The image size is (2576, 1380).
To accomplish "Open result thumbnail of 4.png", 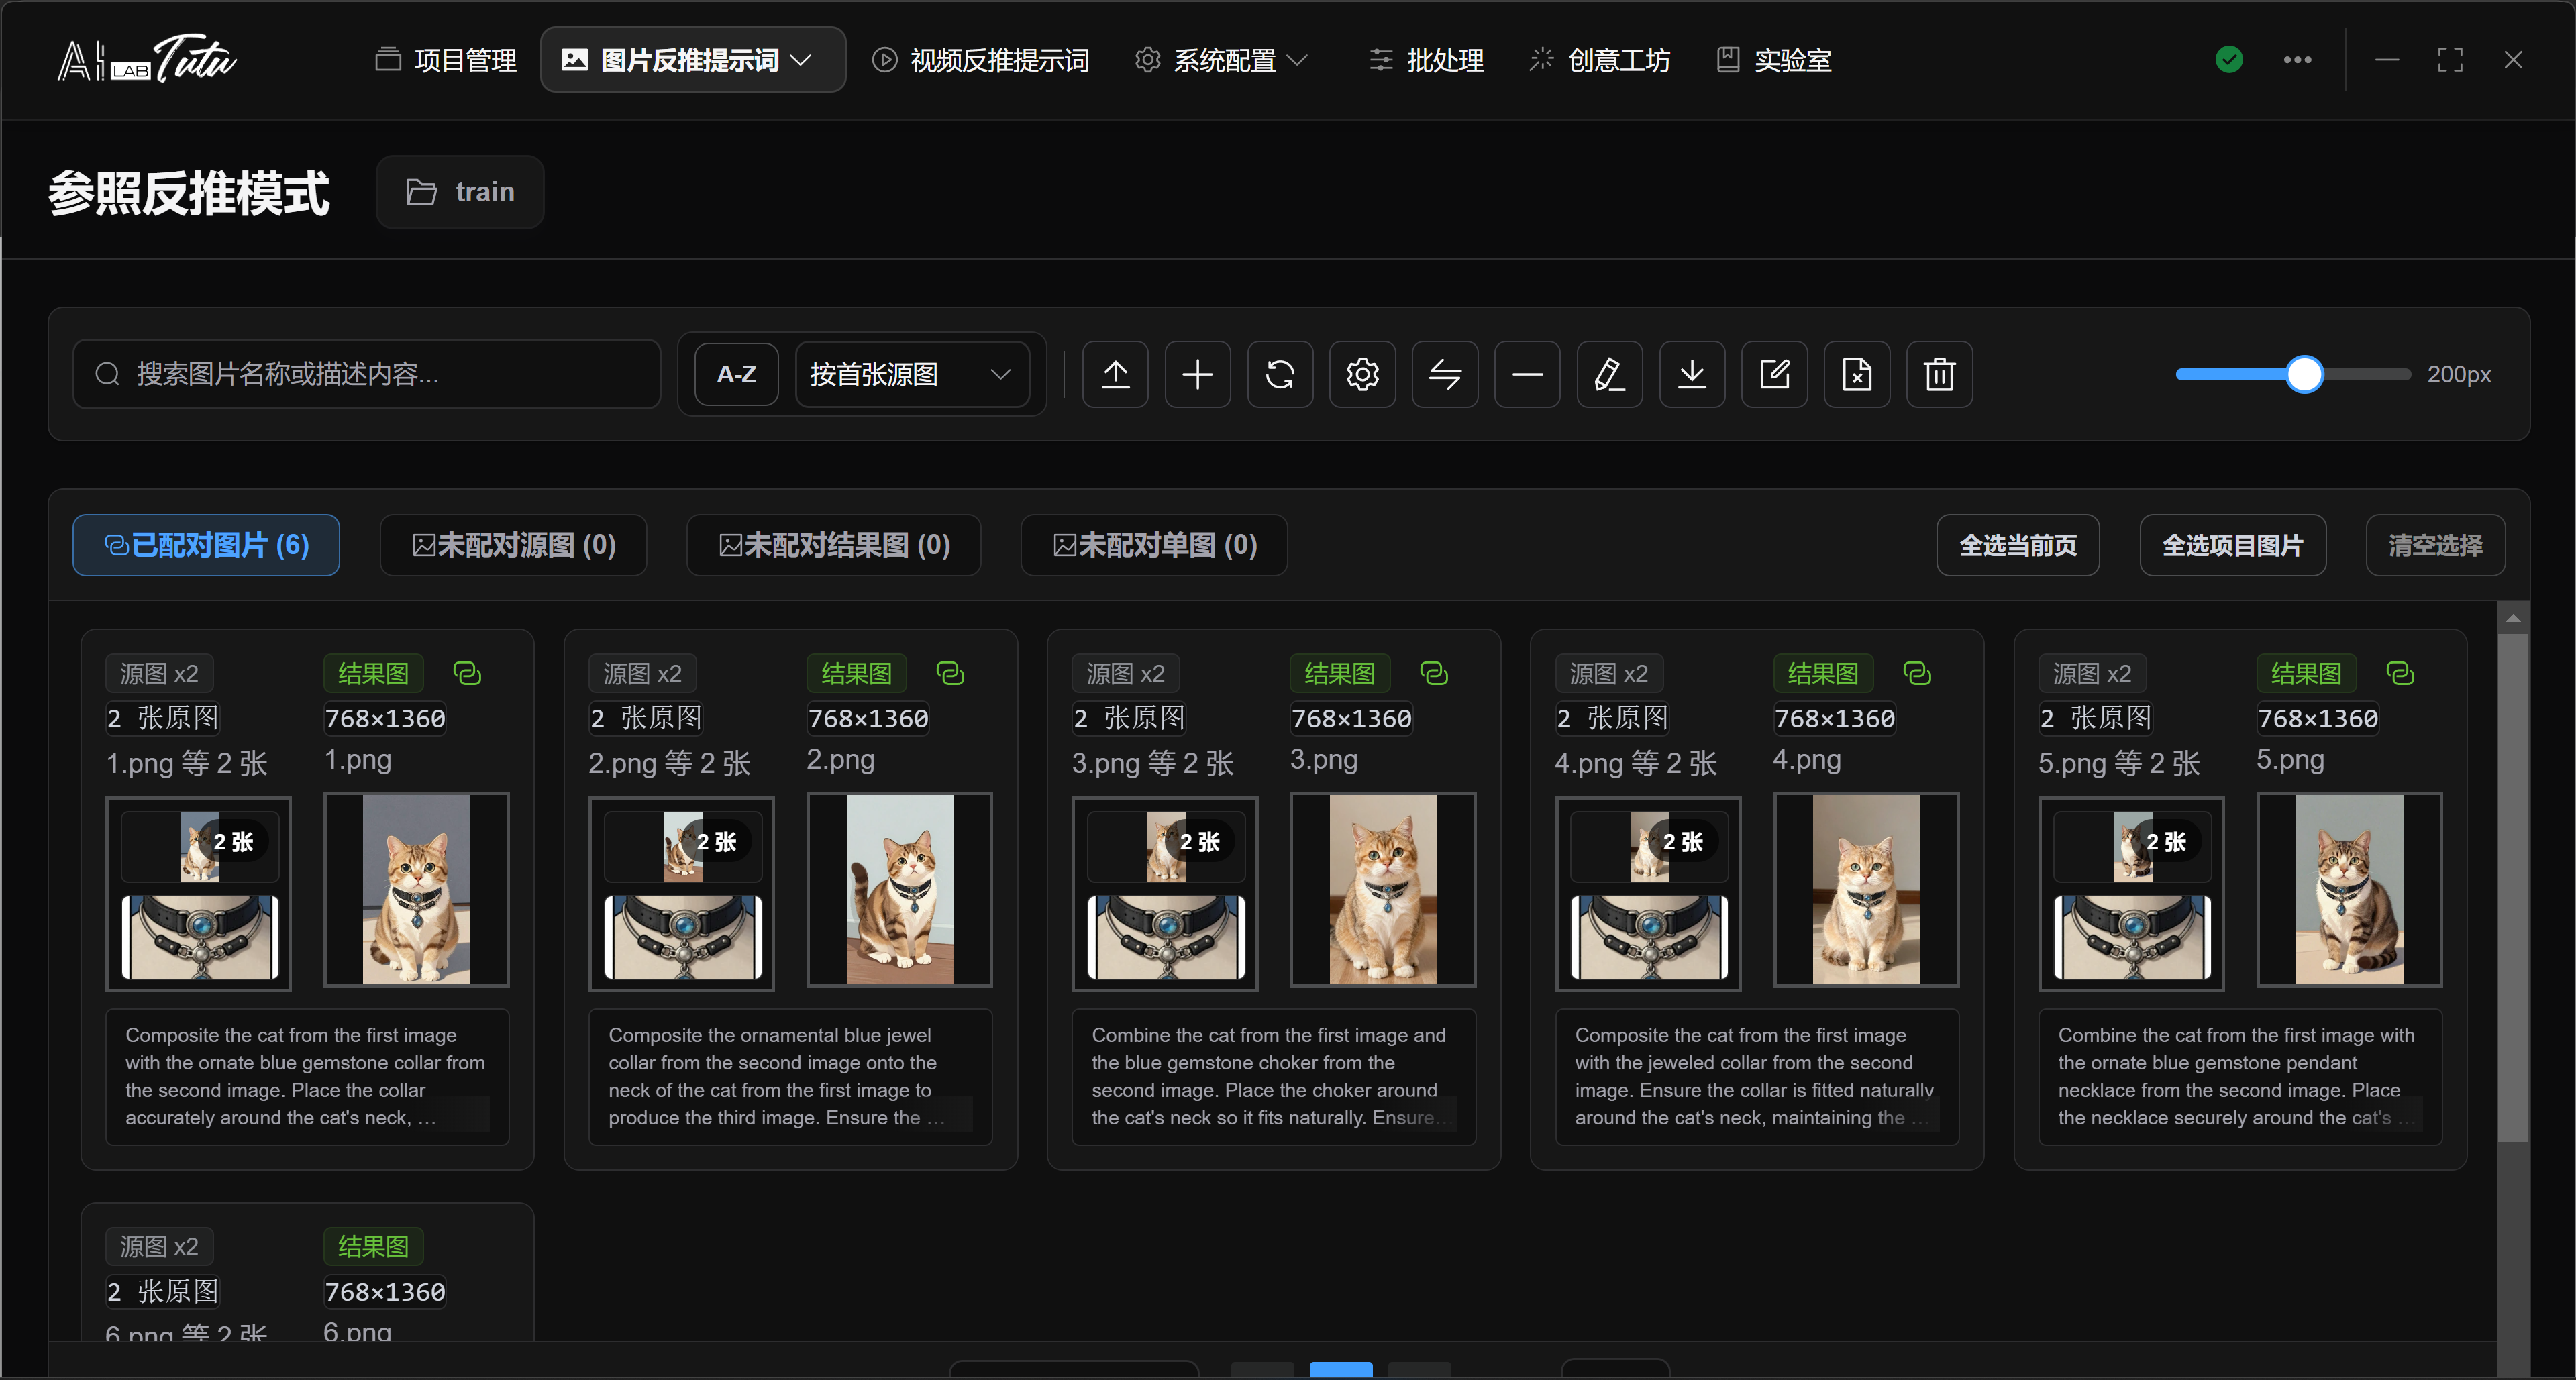I will 1866,890.
